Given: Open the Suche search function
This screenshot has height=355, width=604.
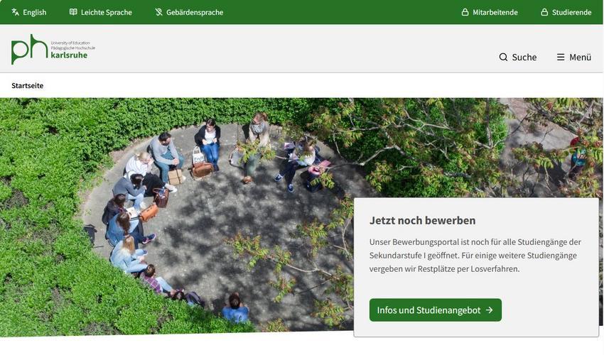Looking at the screenshot, I should (518, 57).
